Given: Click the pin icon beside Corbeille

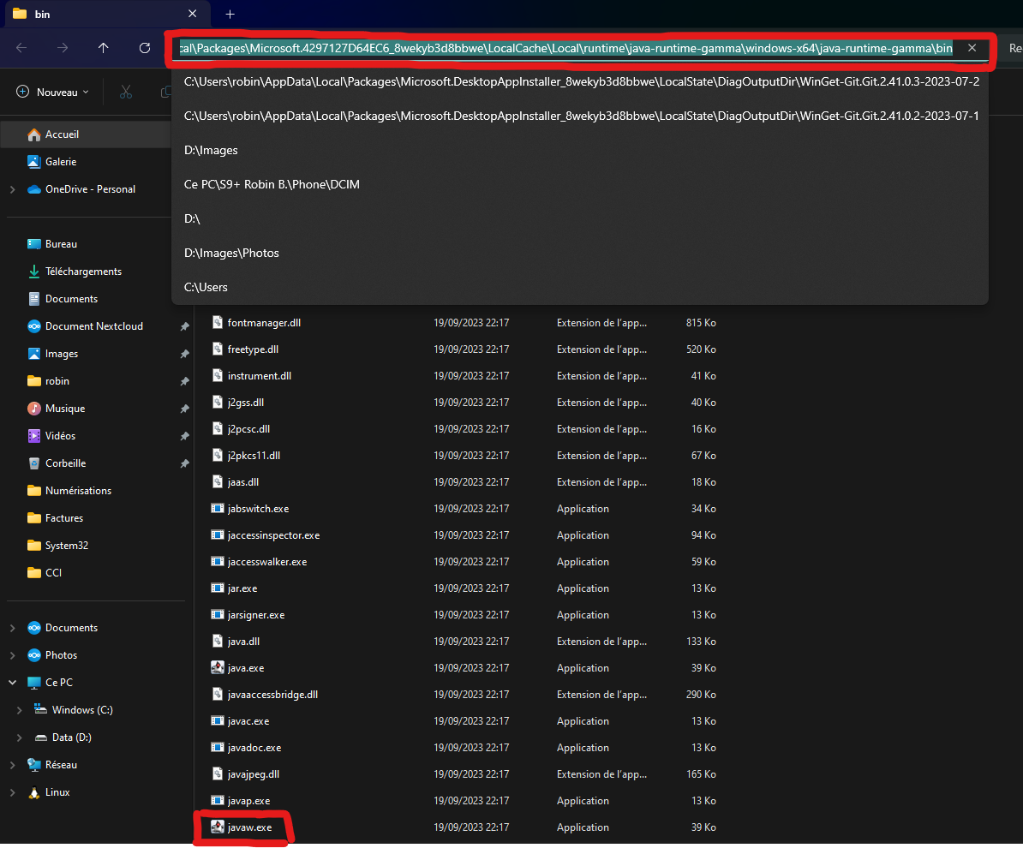Looking at the screenshot, I should (x=184, y=463).
